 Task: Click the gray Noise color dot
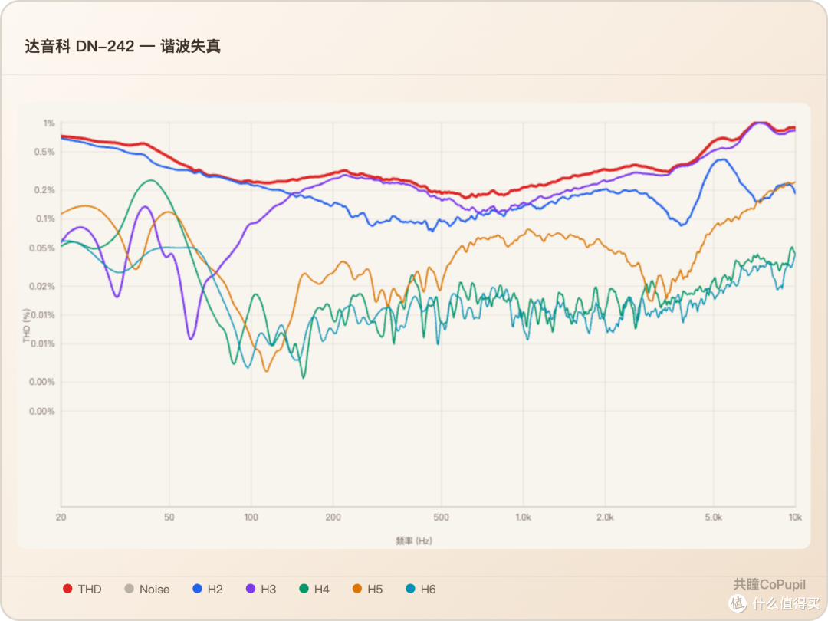pos(129,588)
